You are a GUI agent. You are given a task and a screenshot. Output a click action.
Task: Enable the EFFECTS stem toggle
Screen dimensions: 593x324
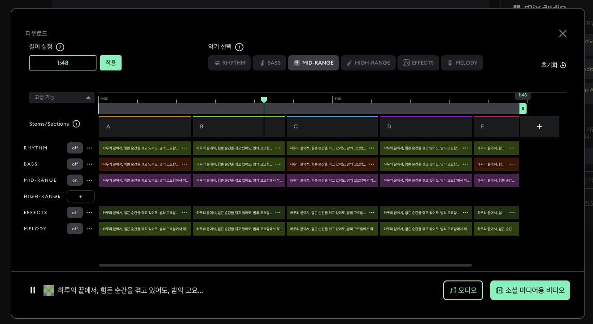75,213
